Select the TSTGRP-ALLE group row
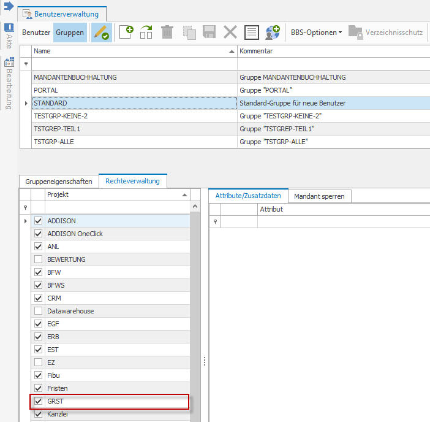The image size is (430, 422). (x=231, y=142)
